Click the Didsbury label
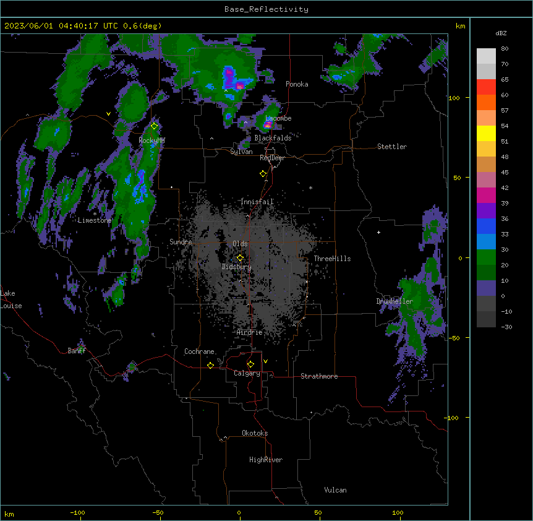This screenshot has width=533, height=521. tap(237, 267)
